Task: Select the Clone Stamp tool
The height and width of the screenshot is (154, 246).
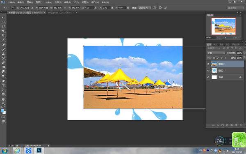Action: click(3, 53)
